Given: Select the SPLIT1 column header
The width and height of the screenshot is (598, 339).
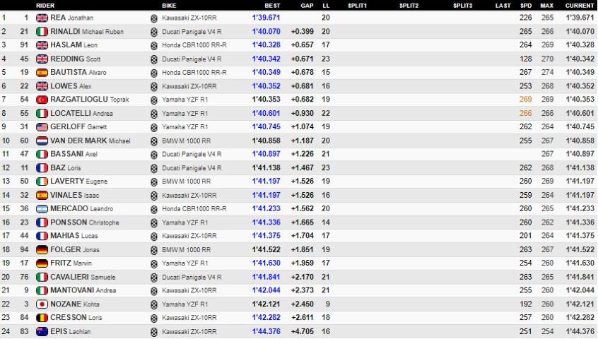Looking at the screenshot, I should (357, 6).
